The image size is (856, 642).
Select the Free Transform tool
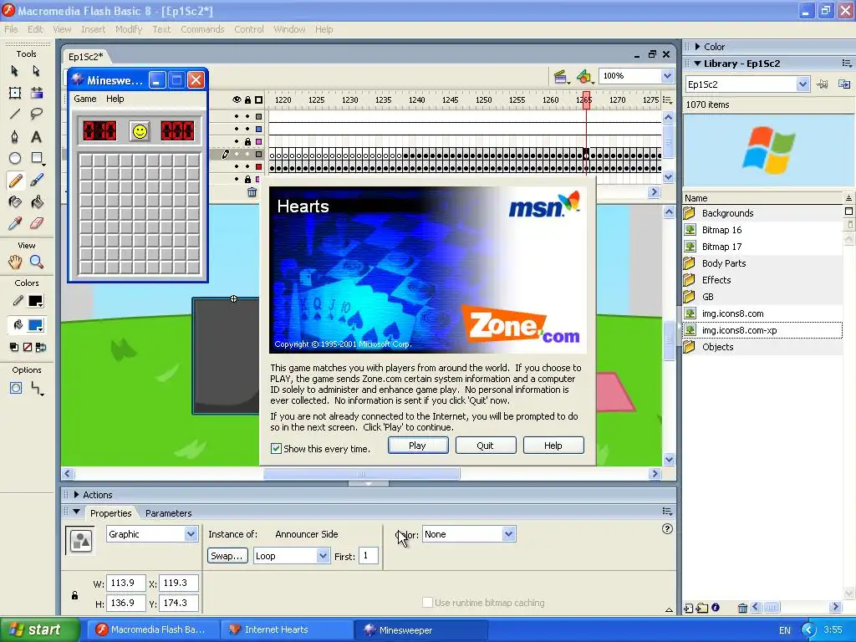click(x=15, y=93)
